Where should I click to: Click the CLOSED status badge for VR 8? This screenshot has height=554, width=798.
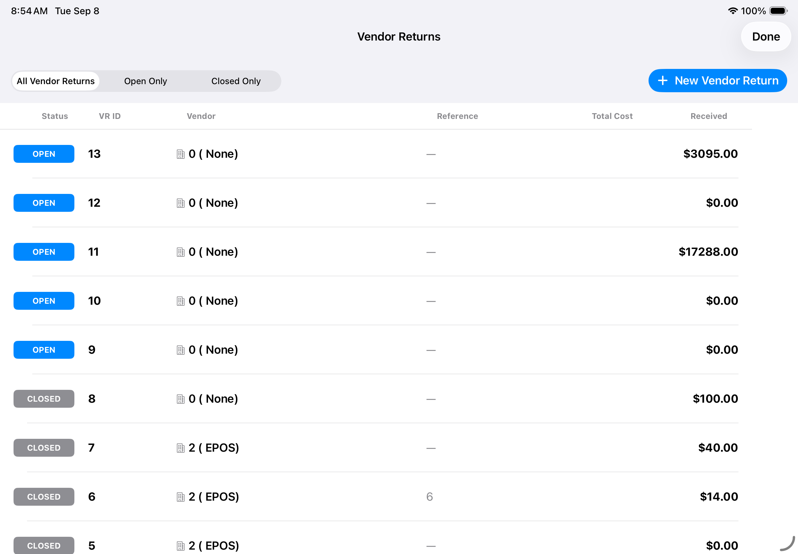click(44, 399)
